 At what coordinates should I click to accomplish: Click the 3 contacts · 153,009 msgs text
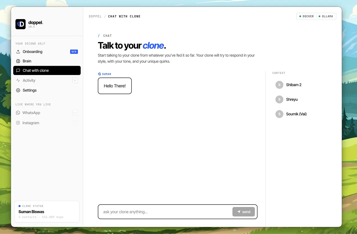pyautogui.click(x=41, y=217)
